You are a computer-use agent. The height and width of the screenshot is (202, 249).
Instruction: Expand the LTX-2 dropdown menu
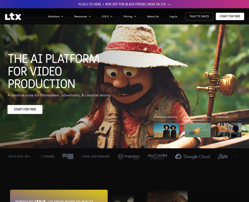click(107, 16)
